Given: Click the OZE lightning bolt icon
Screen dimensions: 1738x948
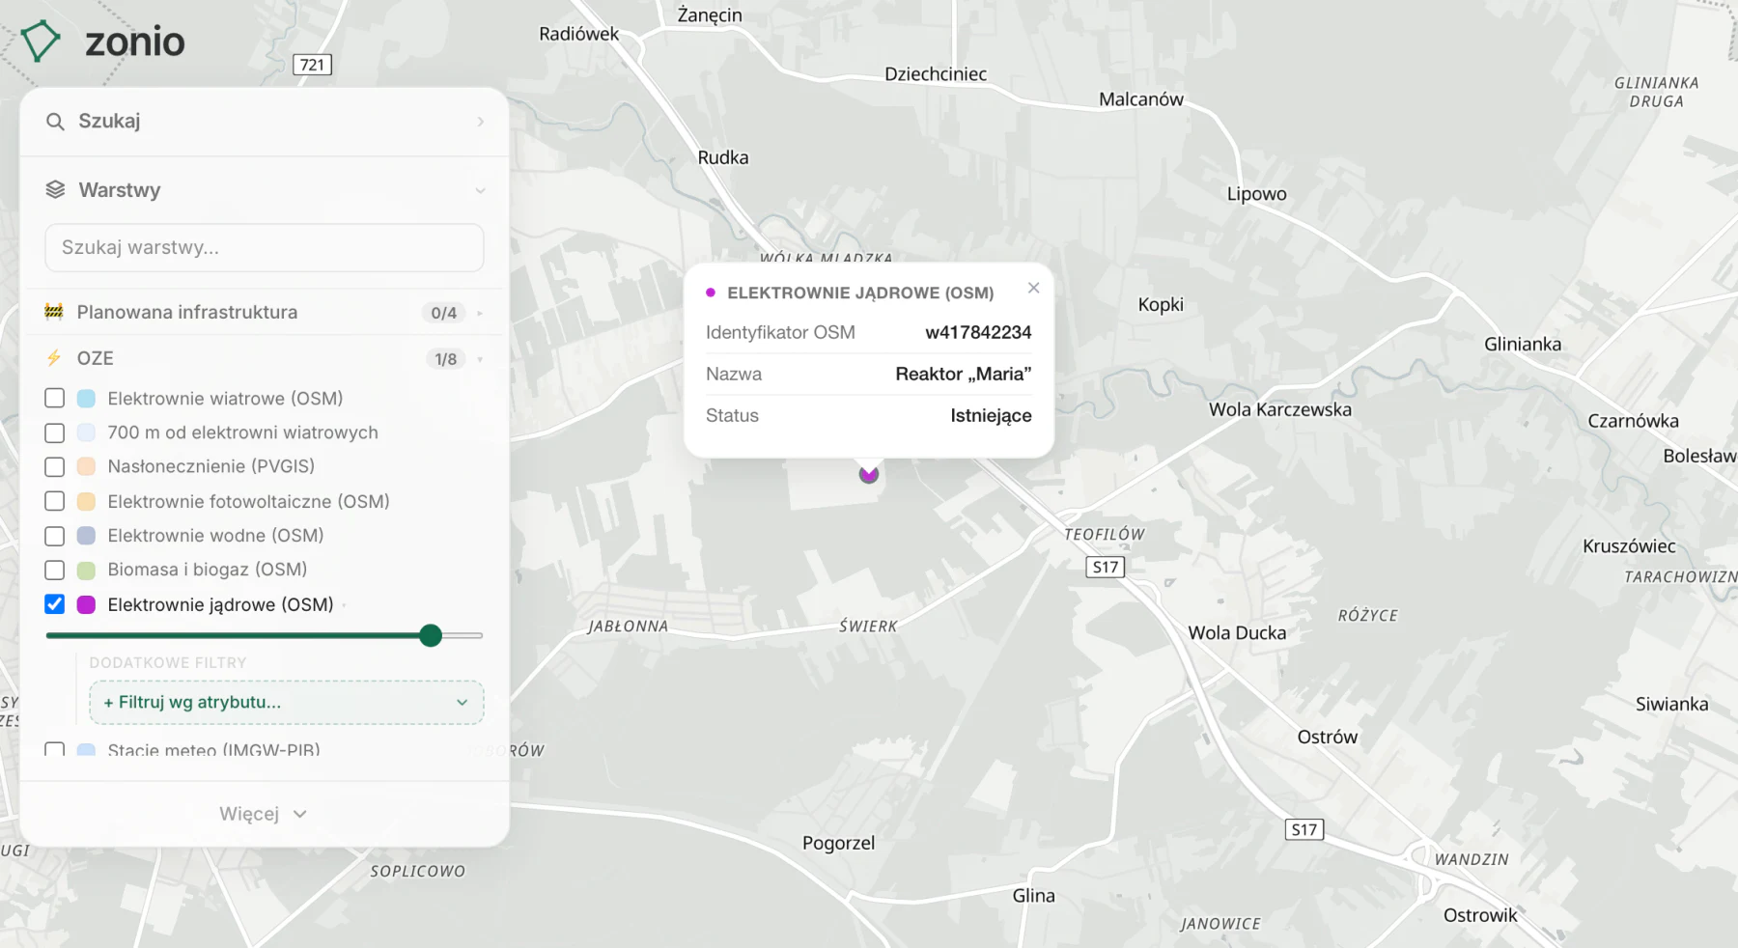Looking at the screenshot, I should point(54,358).
